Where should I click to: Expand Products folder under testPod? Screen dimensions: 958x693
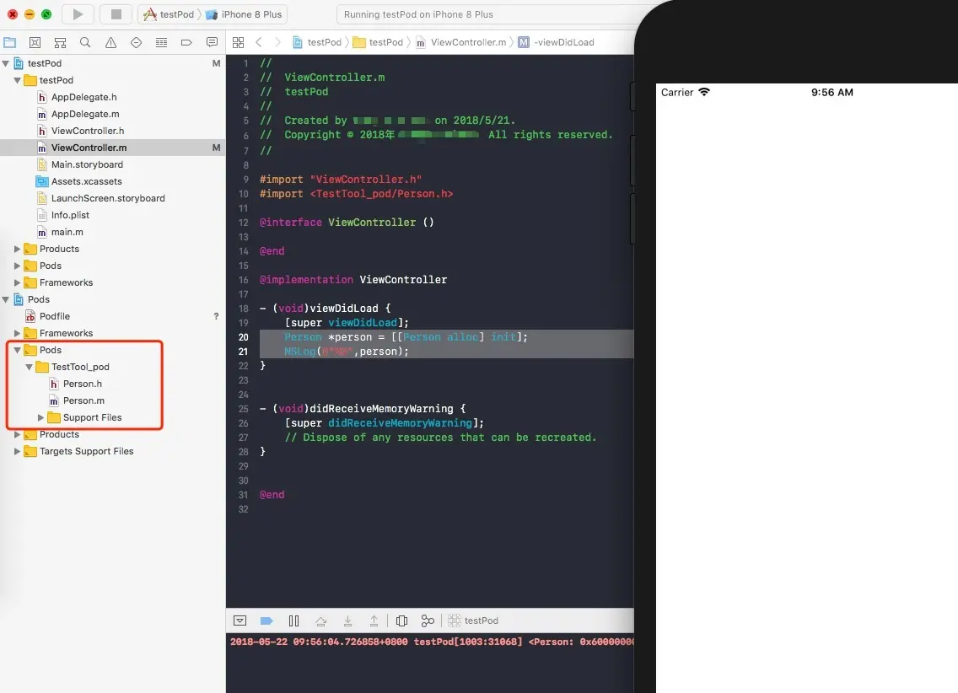(x=17, y=249)
